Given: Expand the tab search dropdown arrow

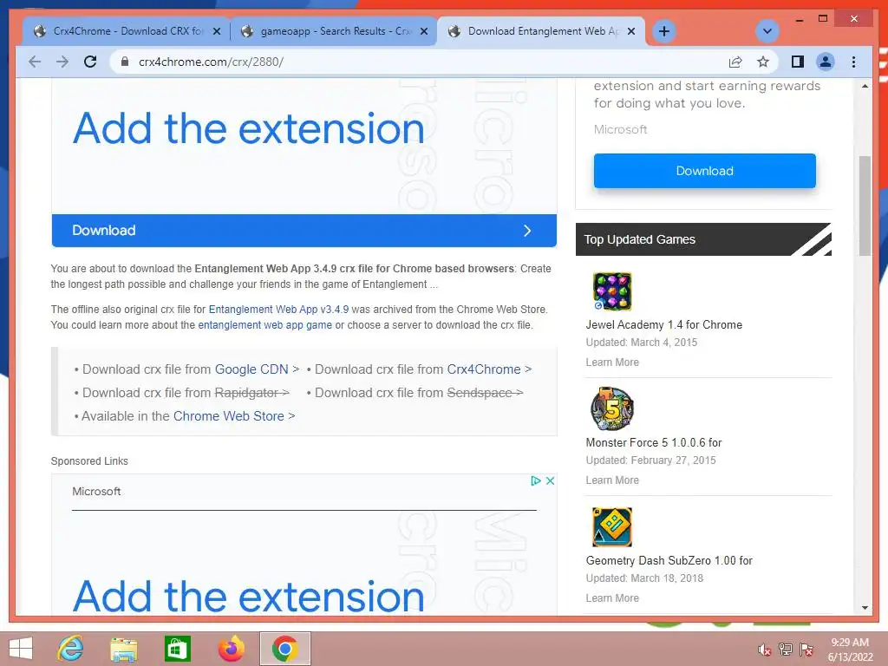Looking at the screenshot, I should point(767,31).
